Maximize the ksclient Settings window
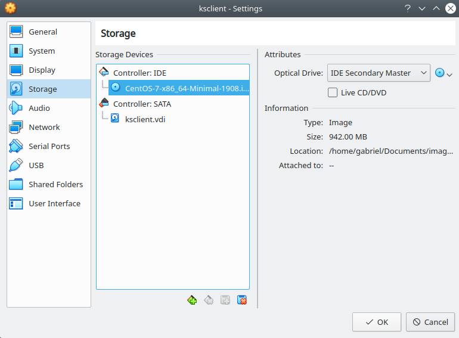459x338 pixels. click(436, 8)
